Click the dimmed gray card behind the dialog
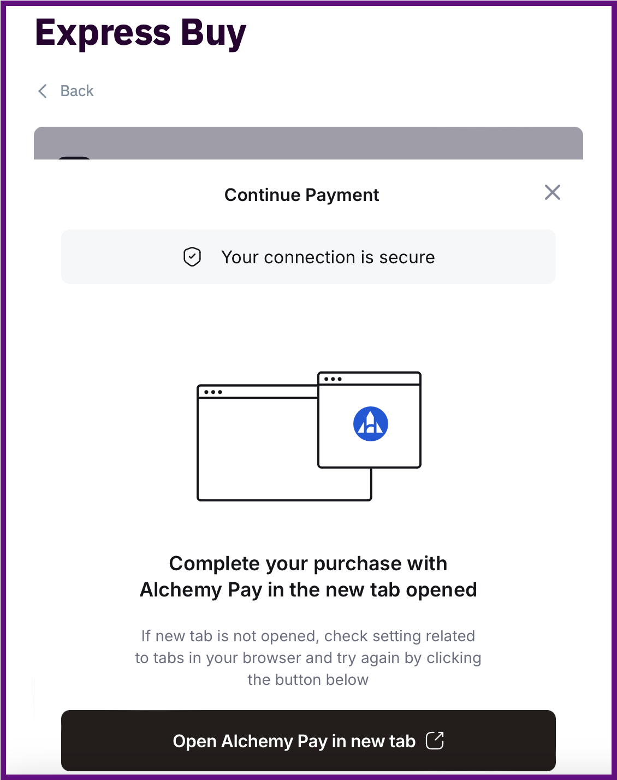Screen dimensions: 617x780 point(308,143)
